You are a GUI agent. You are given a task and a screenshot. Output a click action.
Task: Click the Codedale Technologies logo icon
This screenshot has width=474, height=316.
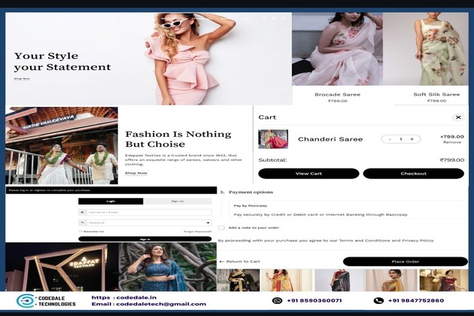pos(26,301)
